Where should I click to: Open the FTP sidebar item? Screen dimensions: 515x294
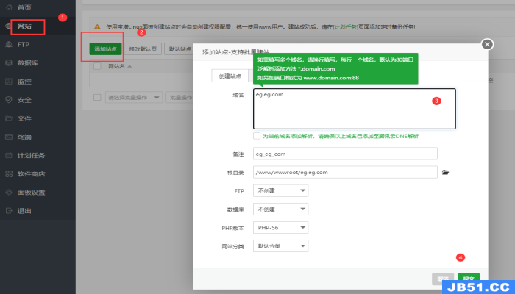(x=23, y=44)
